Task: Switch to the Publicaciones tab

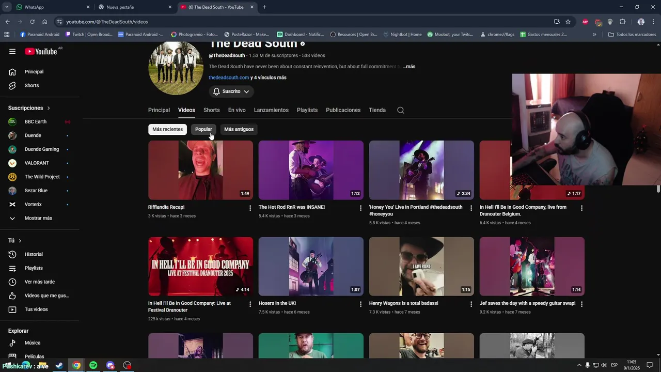Action: coord(343,110)
